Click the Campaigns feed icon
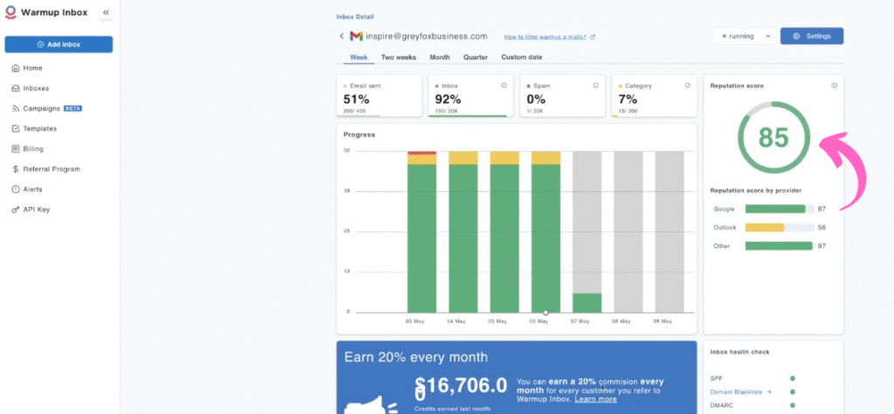Image resolution: width=894 pixels, height=414 pixels. point(16,108)
